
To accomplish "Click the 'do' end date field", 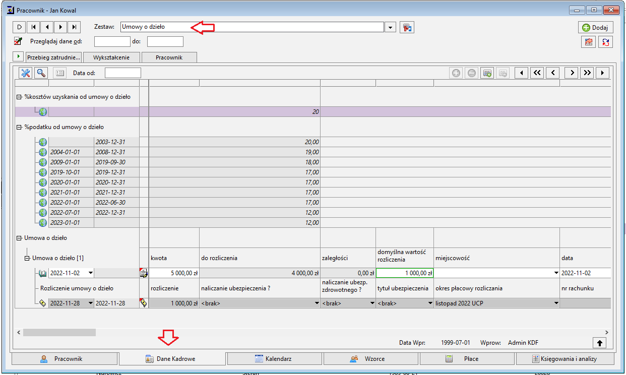I will (165, 41).
